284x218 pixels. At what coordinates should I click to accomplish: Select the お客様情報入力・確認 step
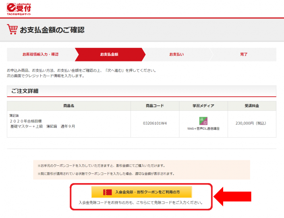click(x=40, y=54)
